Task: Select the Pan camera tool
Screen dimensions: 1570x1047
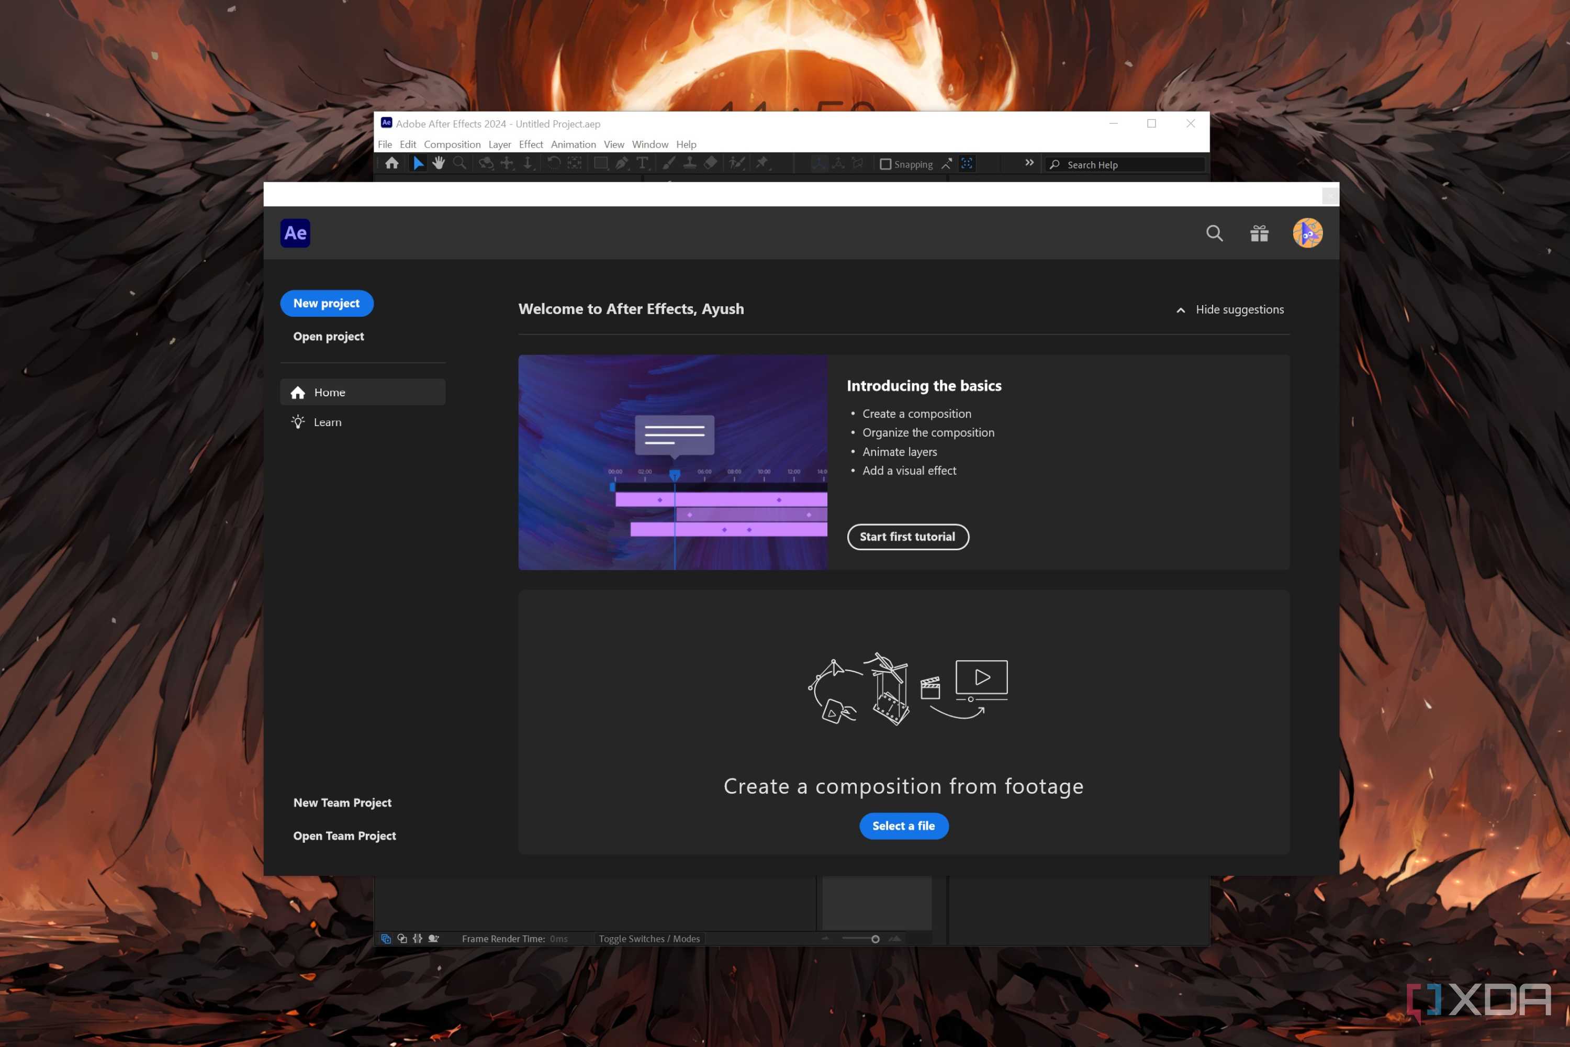Action: coord(507,163)
